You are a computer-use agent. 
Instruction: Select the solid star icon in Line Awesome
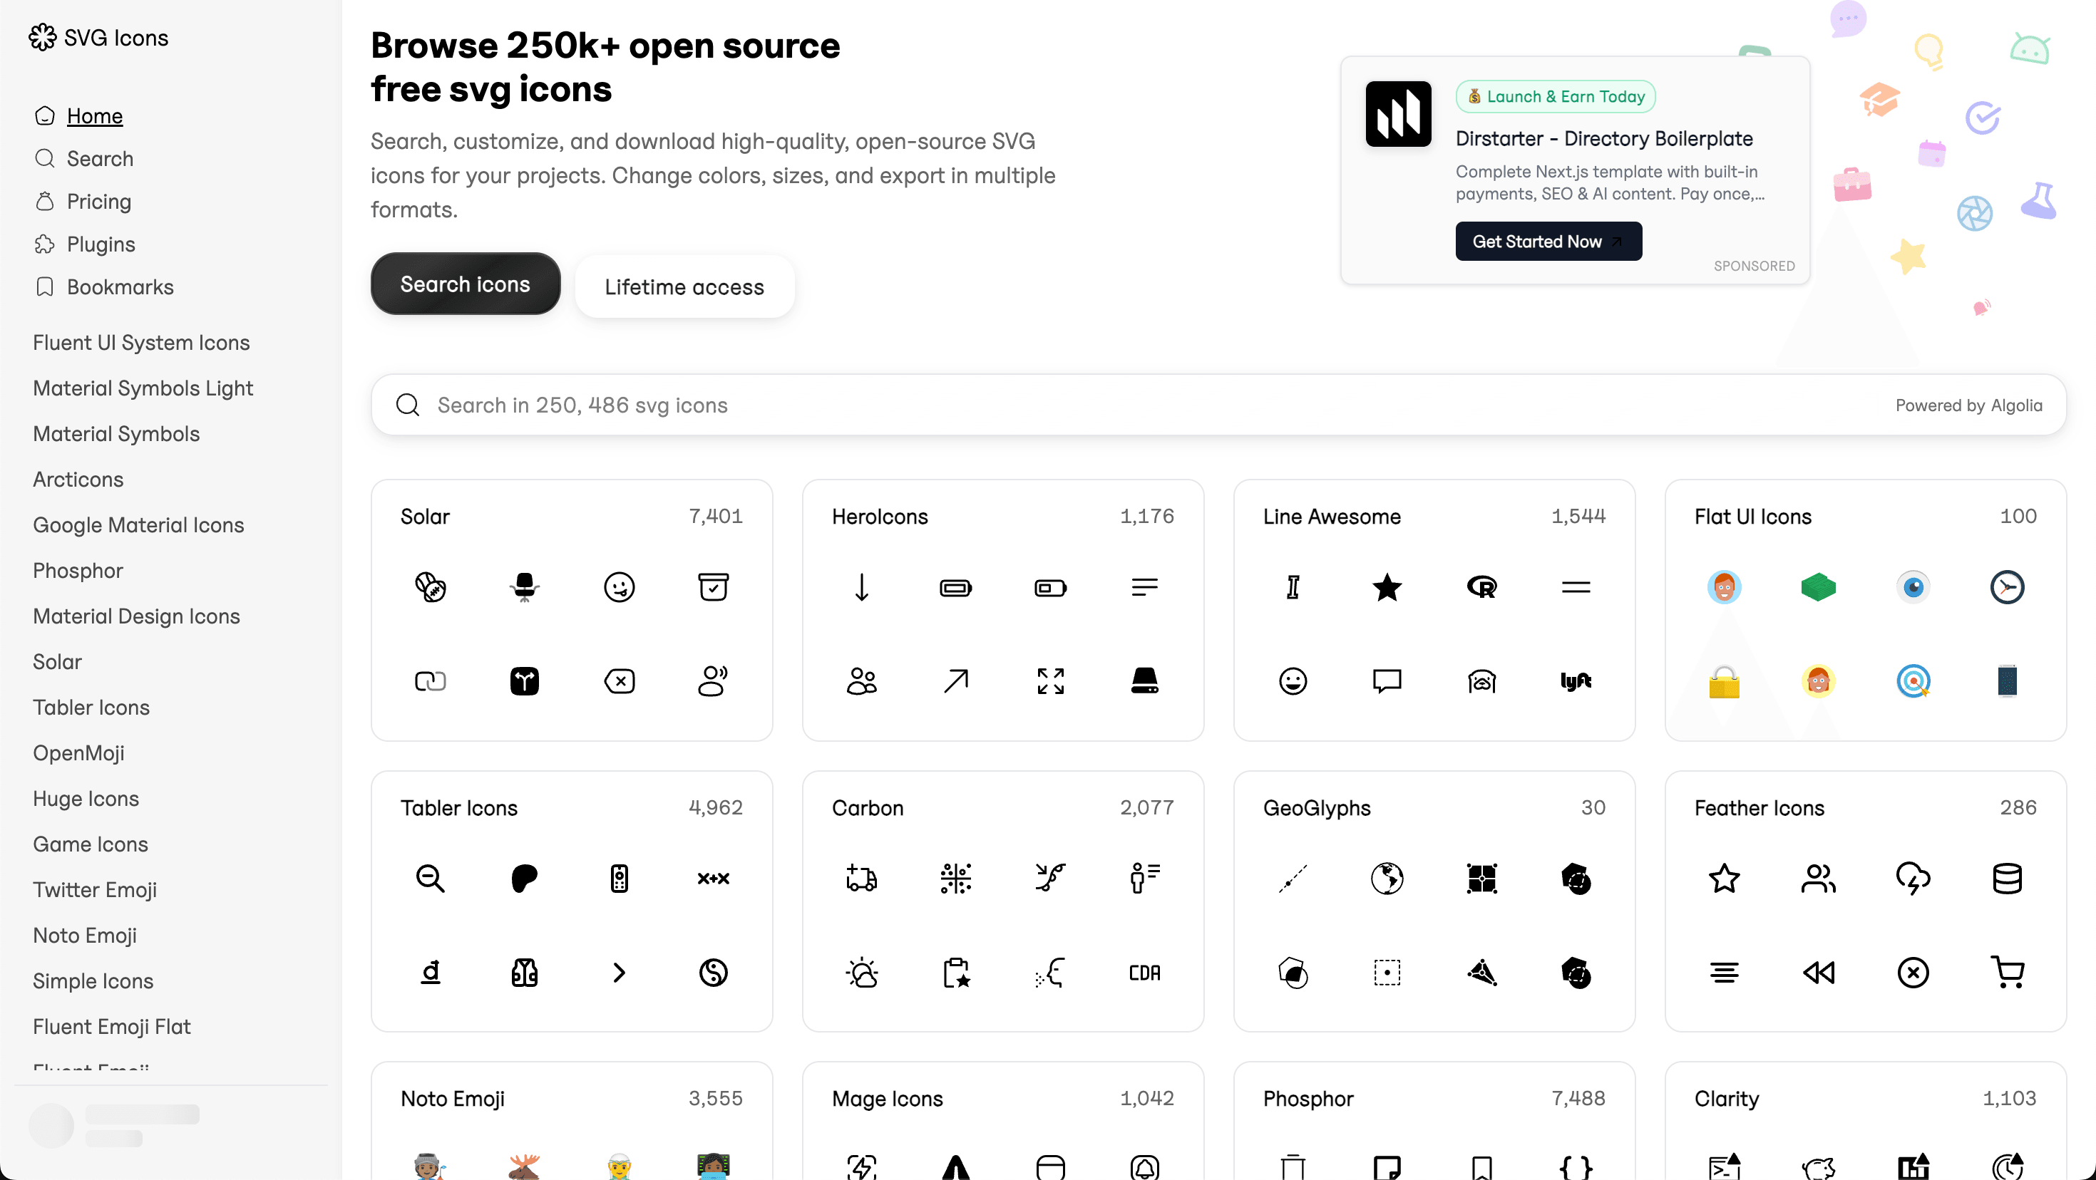pyautogui.click(x=1387, y=587)
